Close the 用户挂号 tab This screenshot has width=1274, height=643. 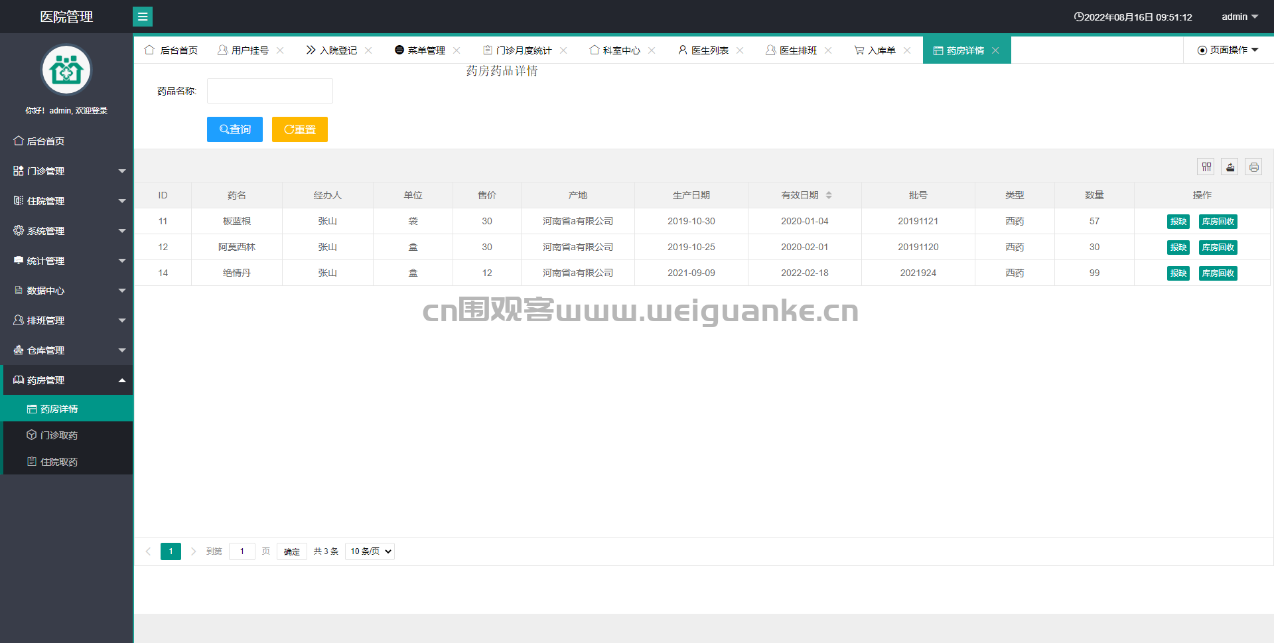coord(280,50)
